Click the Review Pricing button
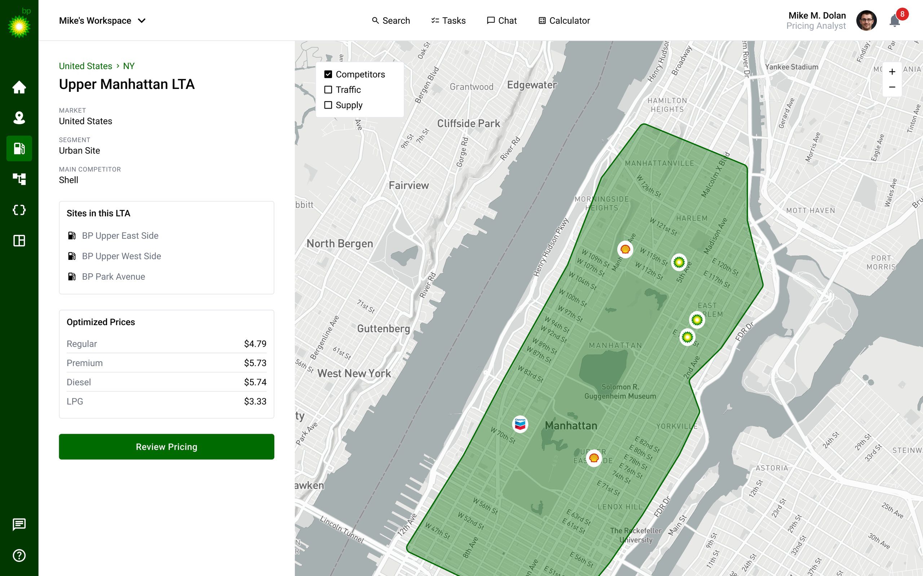The width and height of the screenshot is (923, 576). tap(166, 446)
